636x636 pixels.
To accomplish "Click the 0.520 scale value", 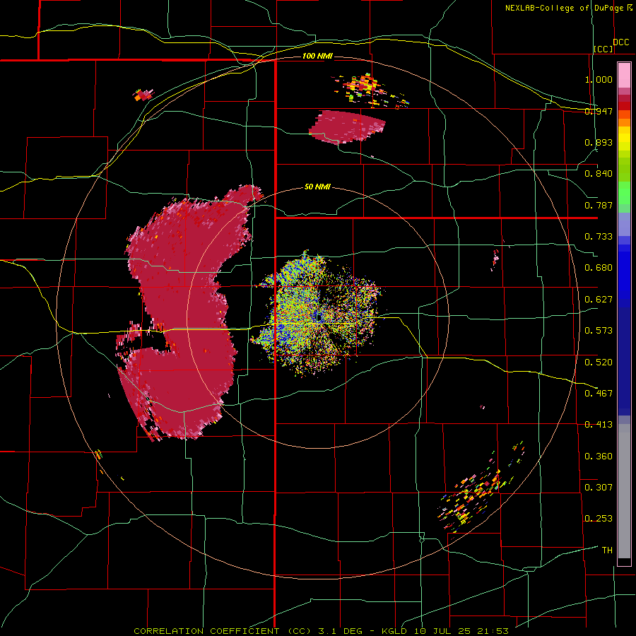I will (x=599, y=362).
